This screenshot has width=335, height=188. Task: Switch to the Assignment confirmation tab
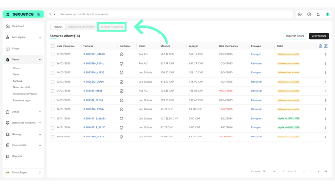click(82, 27)
